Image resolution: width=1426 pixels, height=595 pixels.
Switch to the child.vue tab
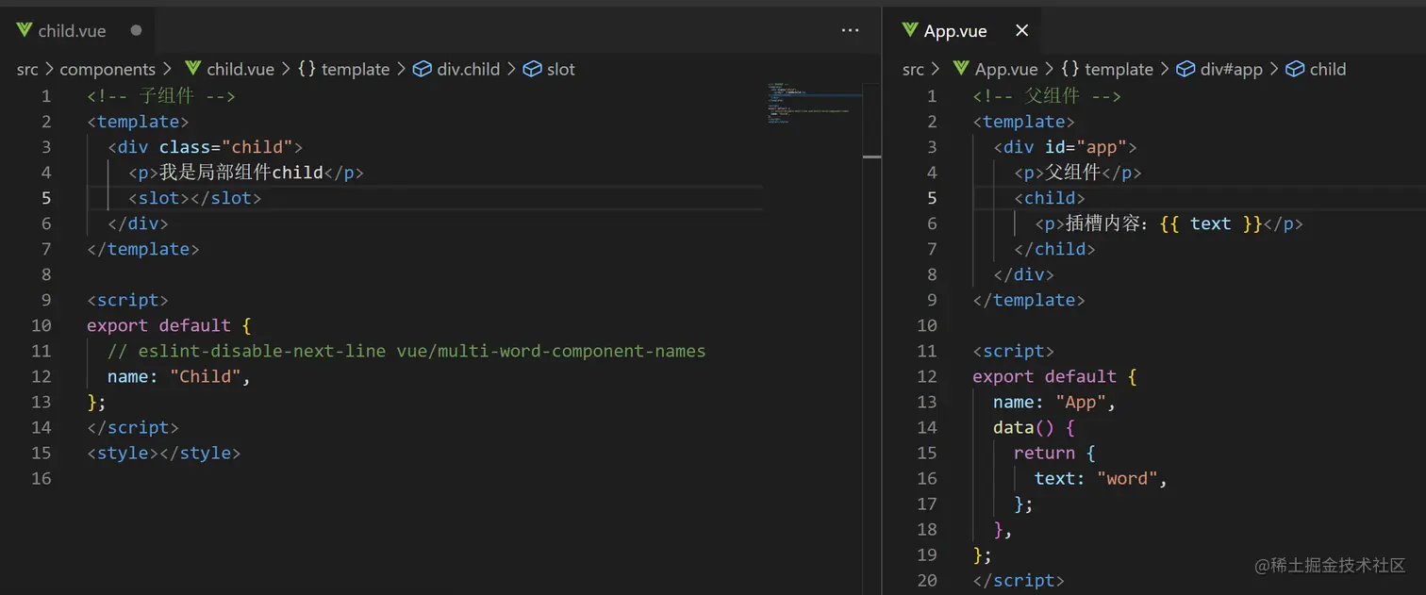tap(72, 31)
